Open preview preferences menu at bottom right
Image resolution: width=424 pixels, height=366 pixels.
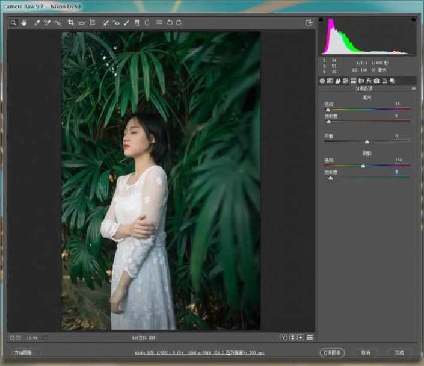[310, 337]
